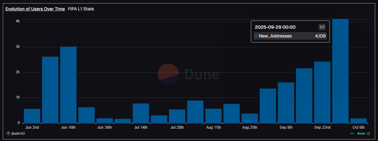
Task: Click the green check refresh status icon
Action: coord(368,133)
